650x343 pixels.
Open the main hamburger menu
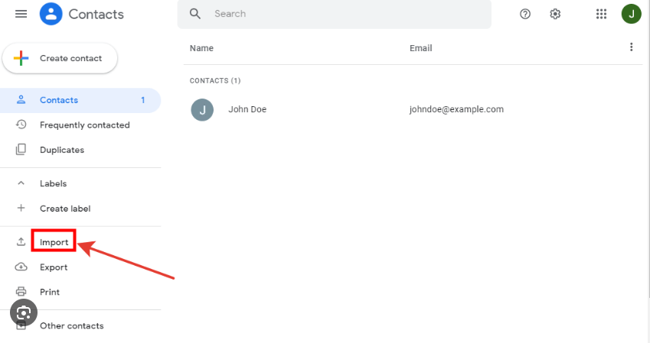(x=21, y=14)
